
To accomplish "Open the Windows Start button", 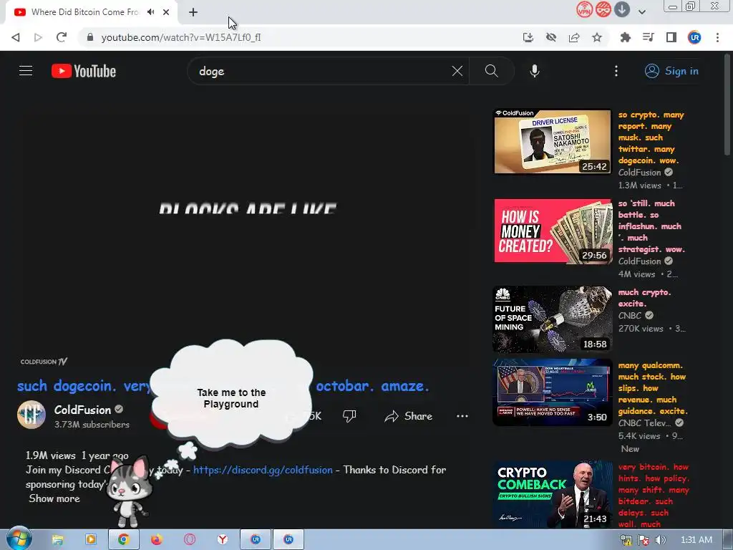I will 19,539.
